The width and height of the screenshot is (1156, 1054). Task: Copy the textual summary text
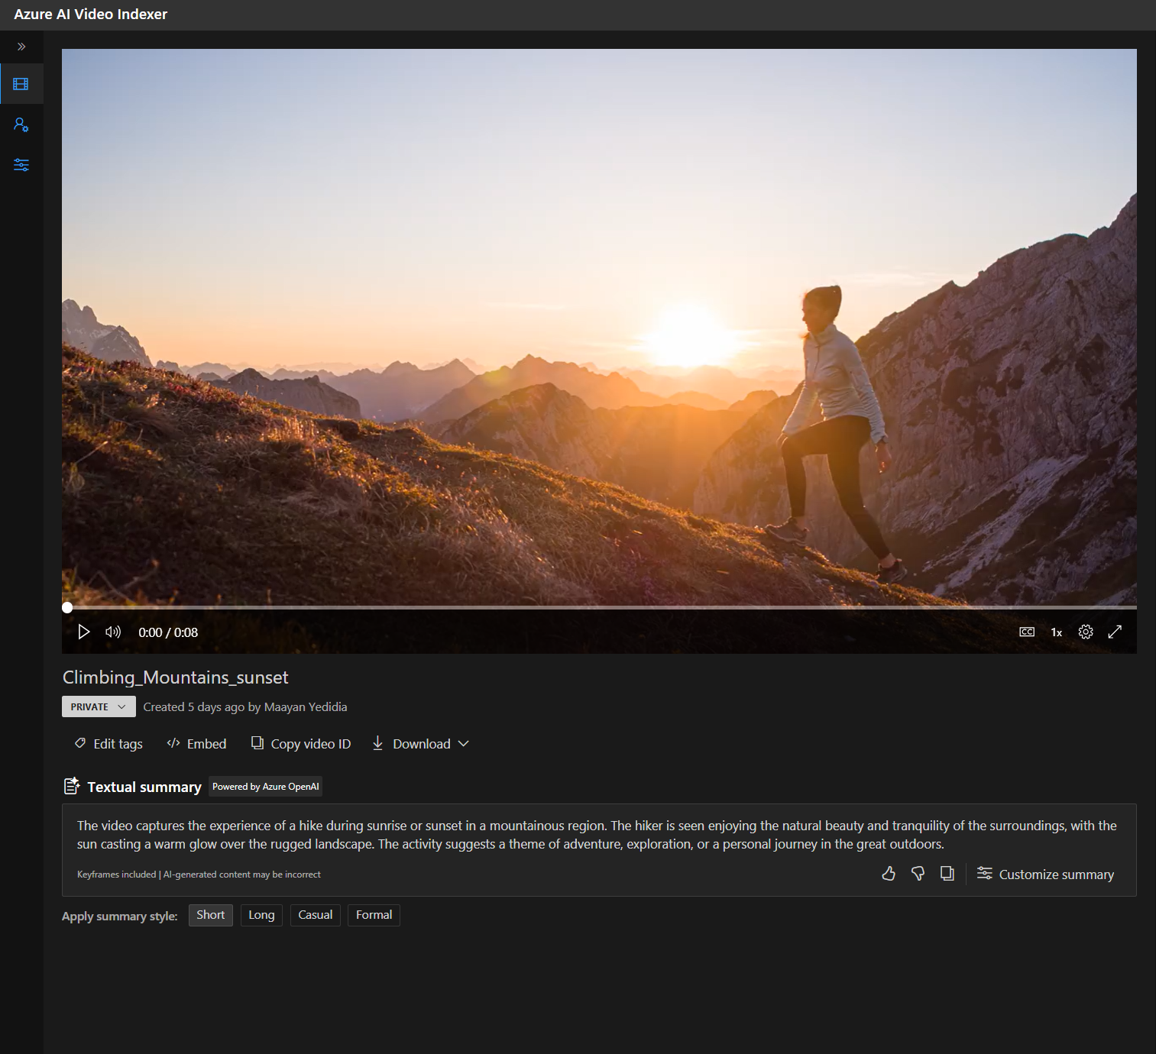947,874
